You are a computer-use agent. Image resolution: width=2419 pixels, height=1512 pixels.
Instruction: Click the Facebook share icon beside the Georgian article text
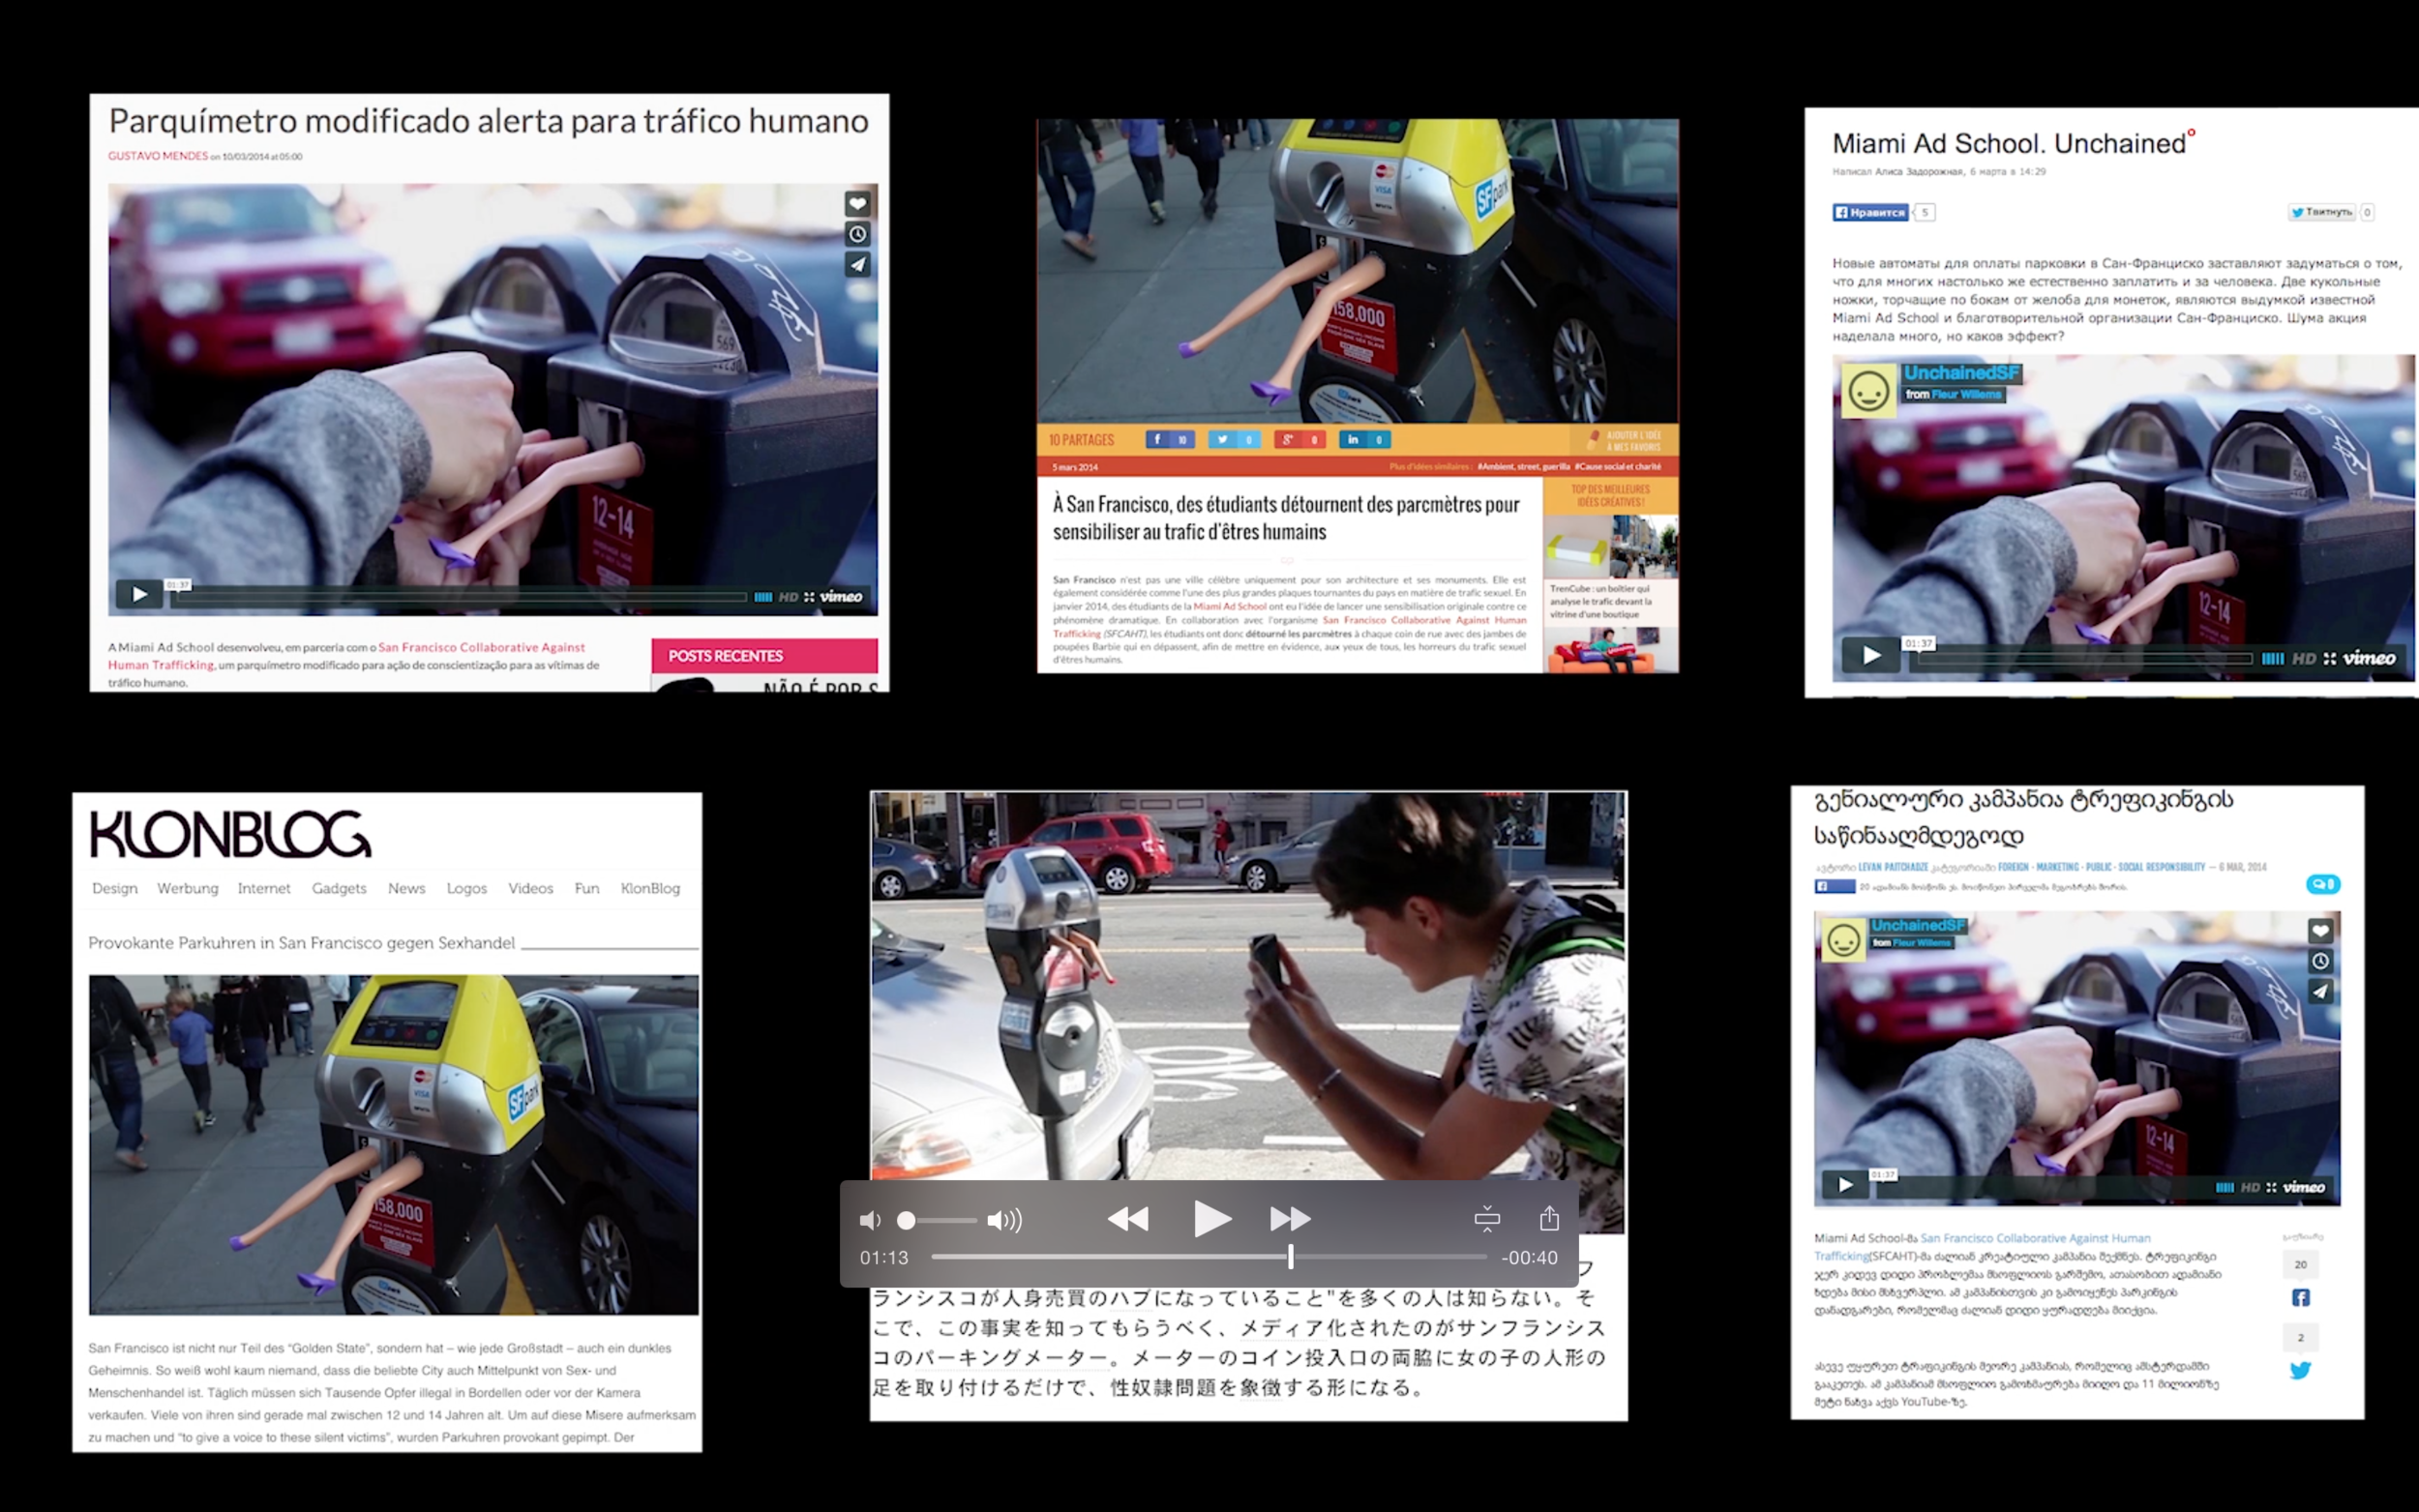[x=2301, y=1297]
